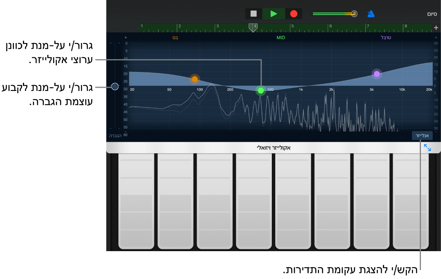
Task: Click the last keyboard key strip
Action: click(x=411, y=201)
